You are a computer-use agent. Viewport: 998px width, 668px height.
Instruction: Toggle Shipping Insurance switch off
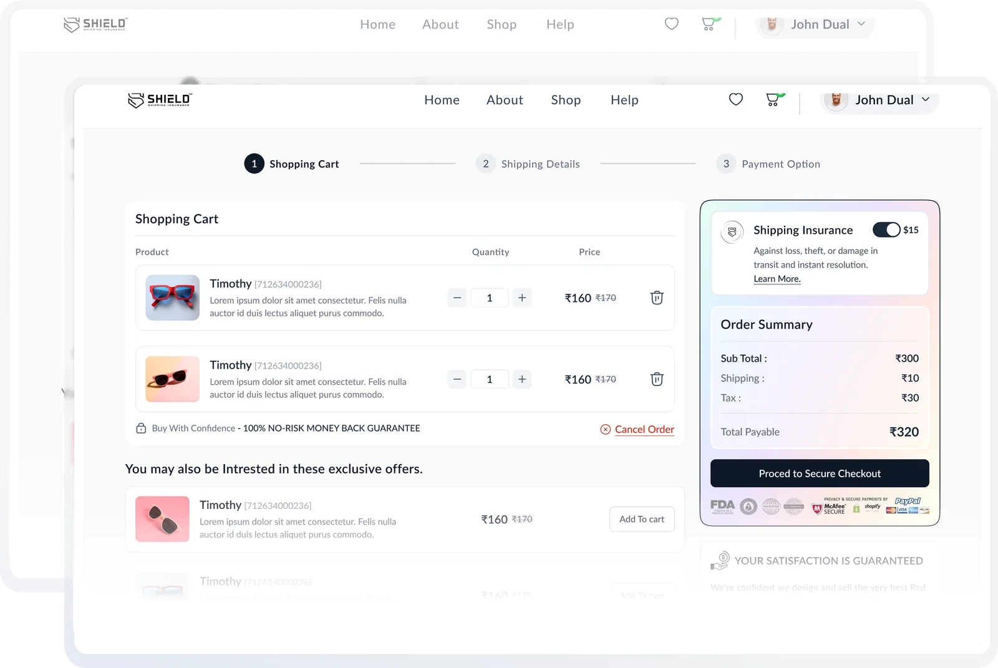886,230
